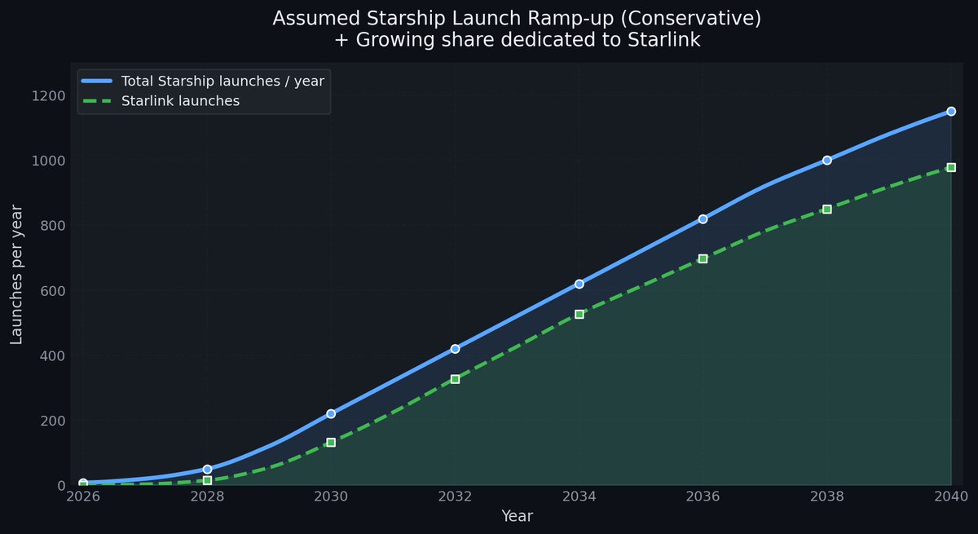Click the x-axis tick '2026'
This screenshot has height=534, width=978.
click(x=83, y=496)
